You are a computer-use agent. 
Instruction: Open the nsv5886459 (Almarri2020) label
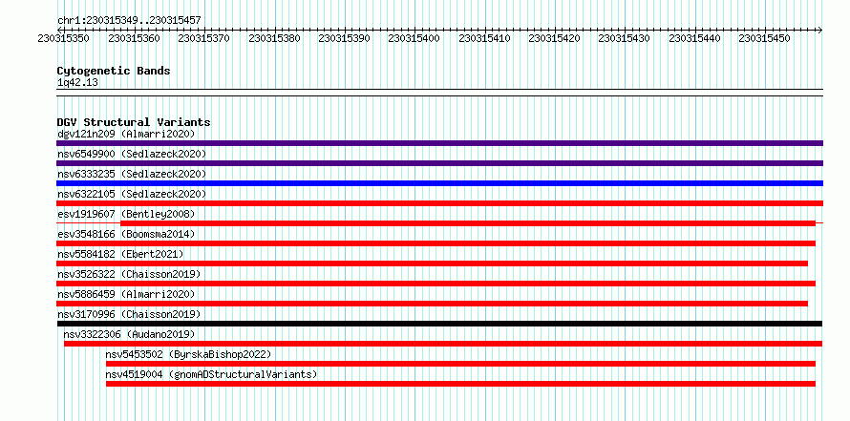(x=126, y=294)
